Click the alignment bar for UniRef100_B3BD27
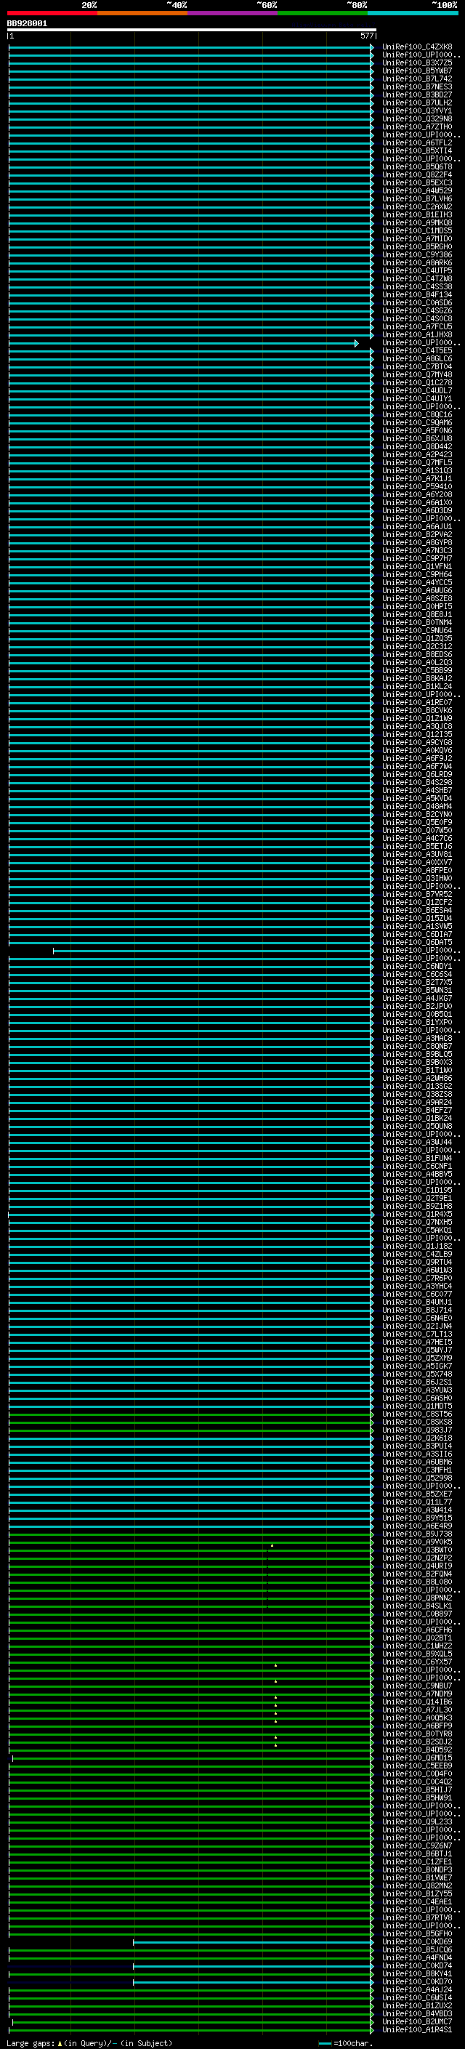Image resolution: width=465 pixels, height=2049 pixels. click(x=191, y=94)
